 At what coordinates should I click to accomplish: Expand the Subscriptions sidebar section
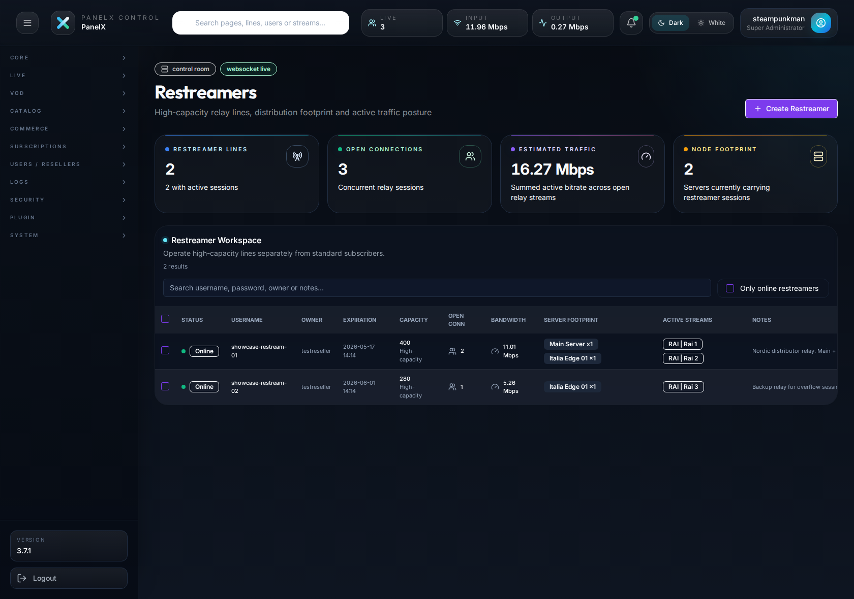tap(69, 146)
